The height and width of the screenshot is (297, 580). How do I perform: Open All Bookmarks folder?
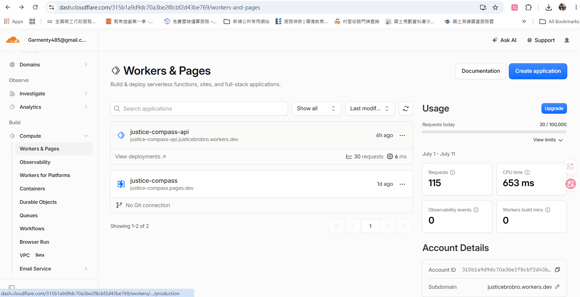[559, 21]
